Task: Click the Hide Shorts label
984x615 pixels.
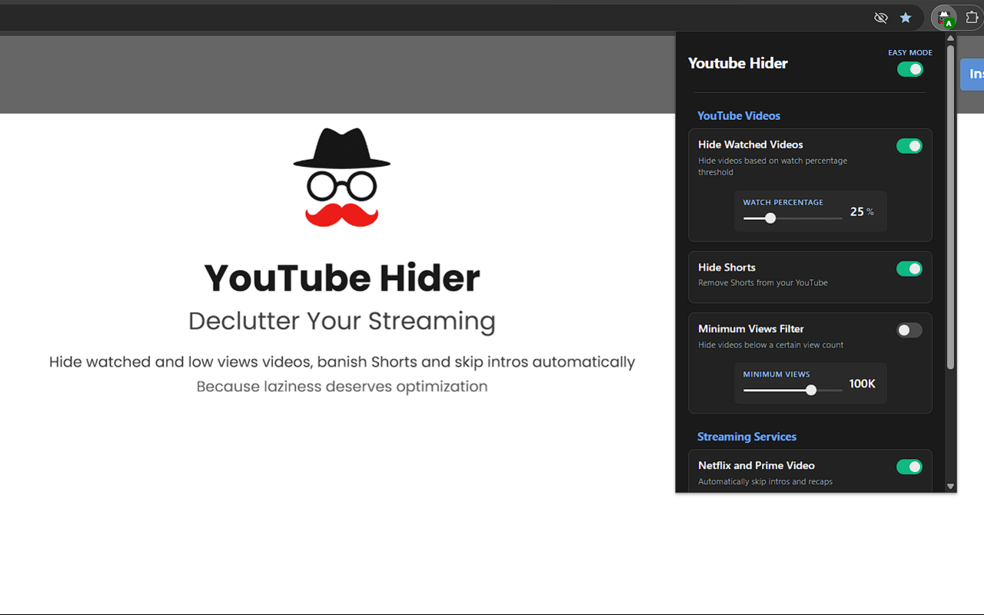Action: [x=726, y=268]
